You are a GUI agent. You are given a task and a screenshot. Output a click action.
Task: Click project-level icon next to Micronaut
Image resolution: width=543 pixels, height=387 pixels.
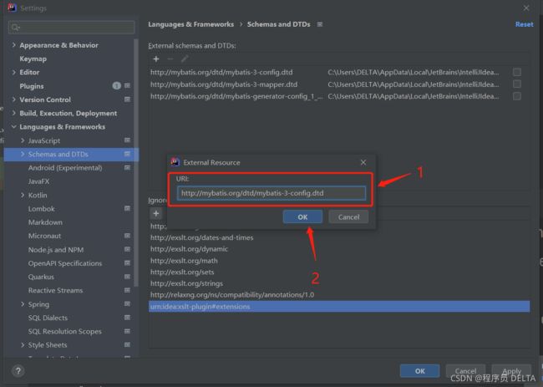click(128, 236)
